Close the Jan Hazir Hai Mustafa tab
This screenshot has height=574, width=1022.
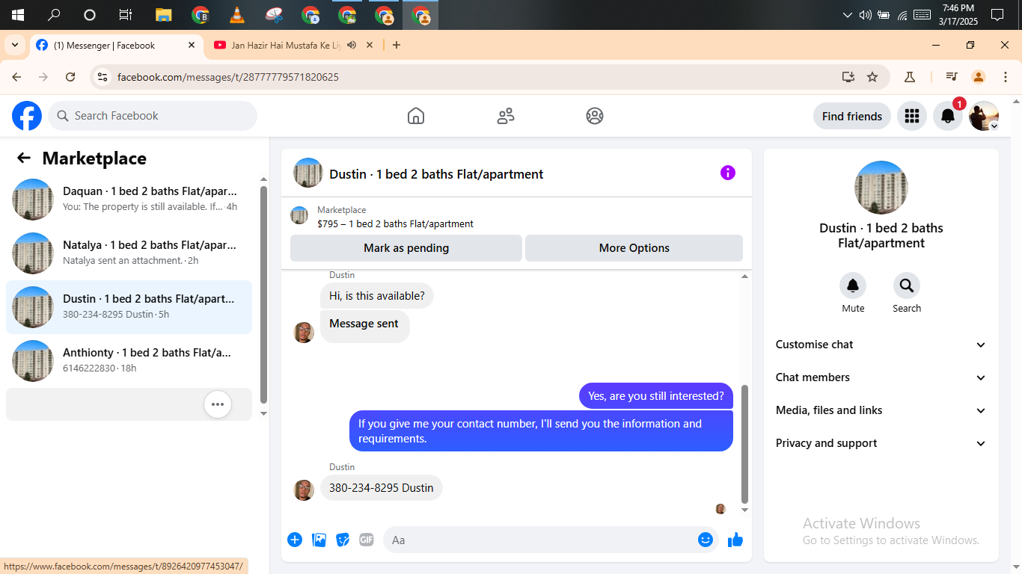pos(369,45)
